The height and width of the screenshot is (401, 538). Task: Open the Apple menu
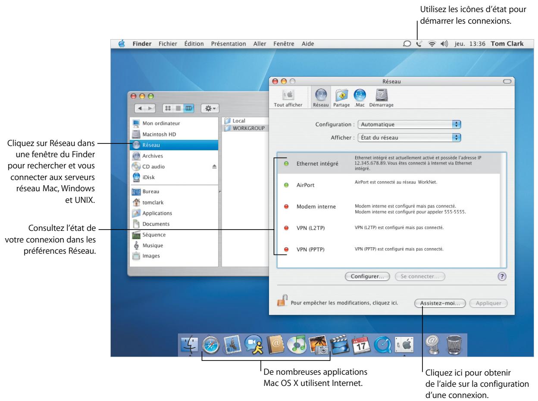122,44
